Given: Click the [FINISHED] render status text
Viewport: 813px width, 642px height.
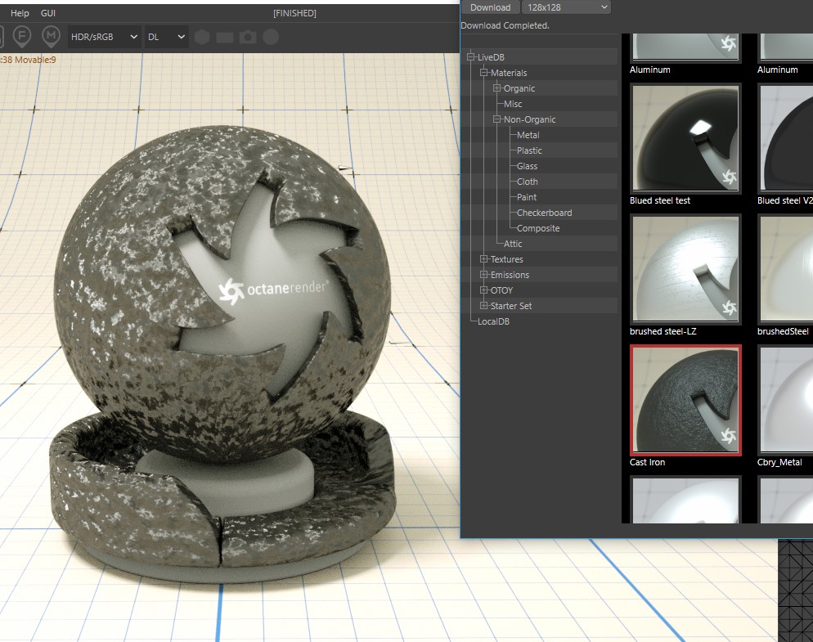Looking at the screenshot, I should 294,13.
